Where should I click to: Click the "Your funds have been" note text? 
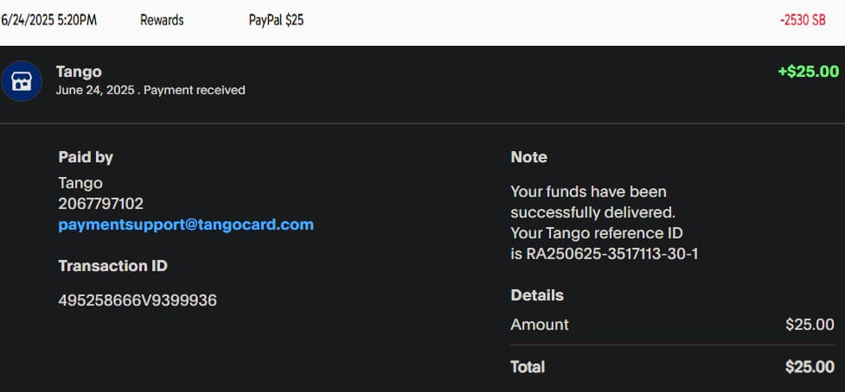click(588, 192)
